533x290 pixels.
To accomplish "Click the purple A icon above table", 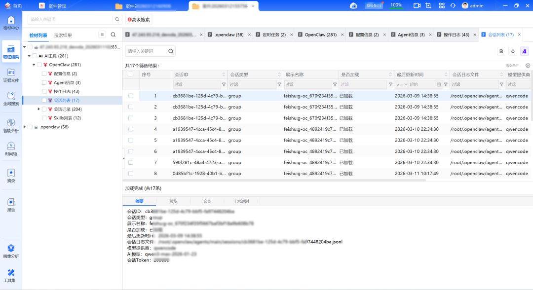I will click(524, 51).
